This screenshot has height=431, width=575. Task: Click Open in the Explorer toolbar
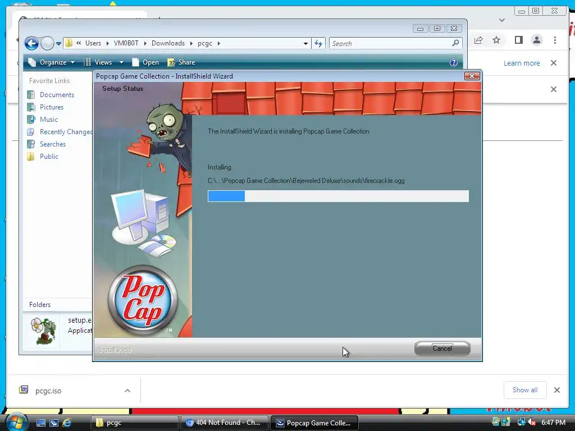pos(145,62)
